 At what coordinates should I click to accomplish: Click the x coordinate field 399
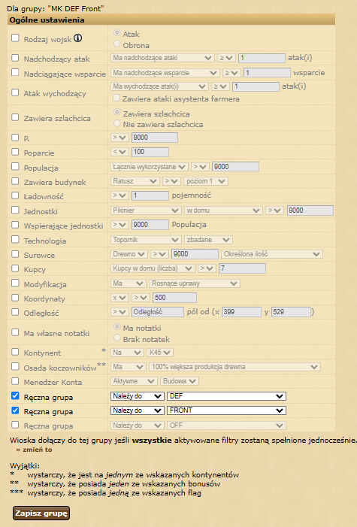241,312
